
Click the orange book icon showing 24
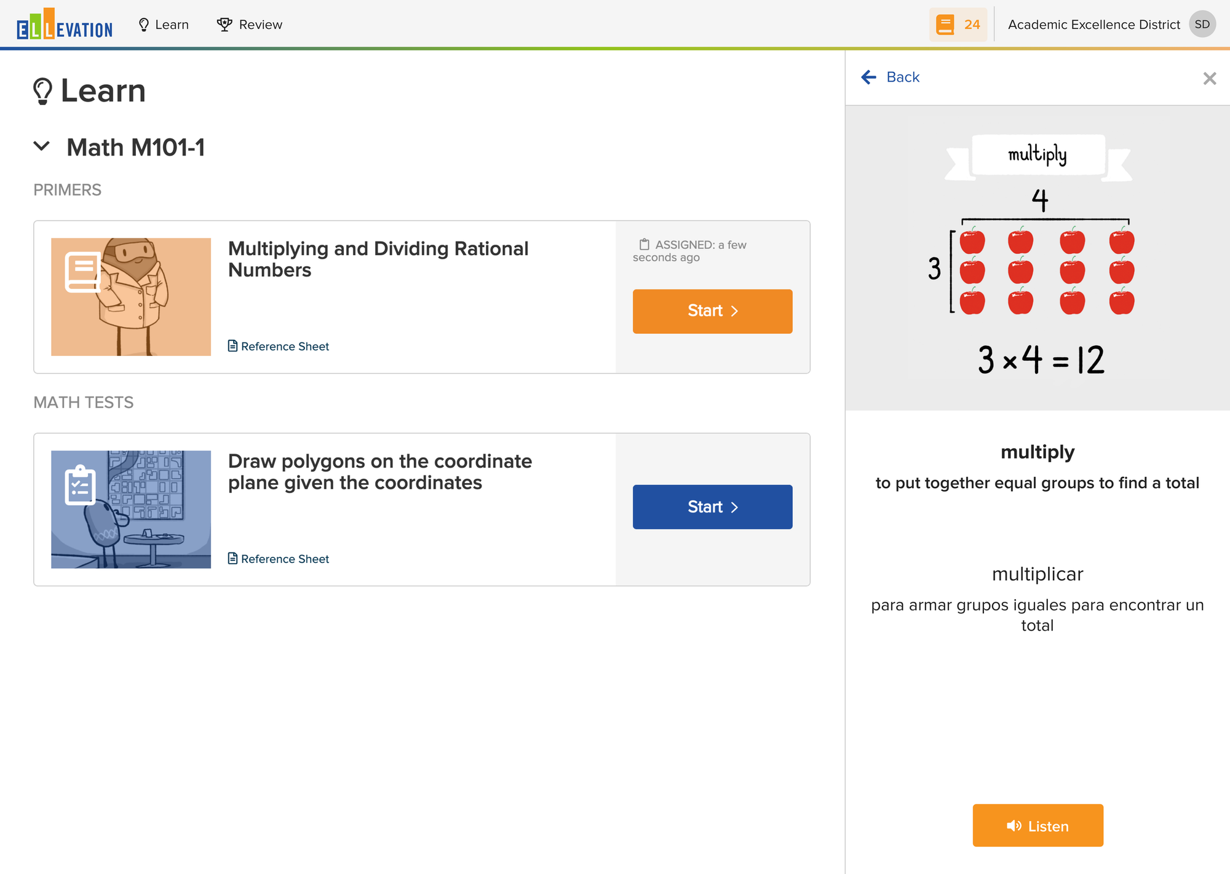pyautogui.click(x=958, y=25)
